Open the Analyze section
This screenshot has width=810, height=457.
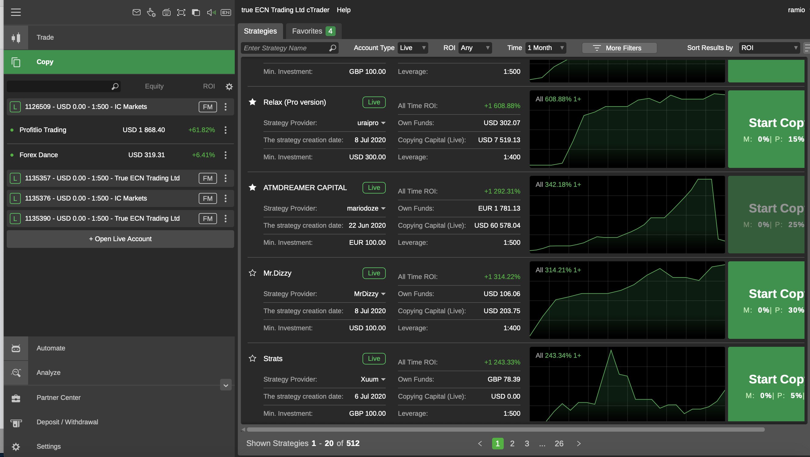[x=48, y=372]
